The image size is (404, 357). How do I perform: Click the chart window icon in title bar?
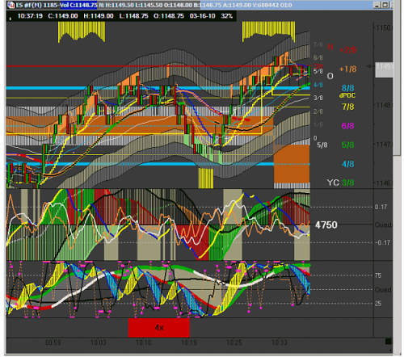11,5
